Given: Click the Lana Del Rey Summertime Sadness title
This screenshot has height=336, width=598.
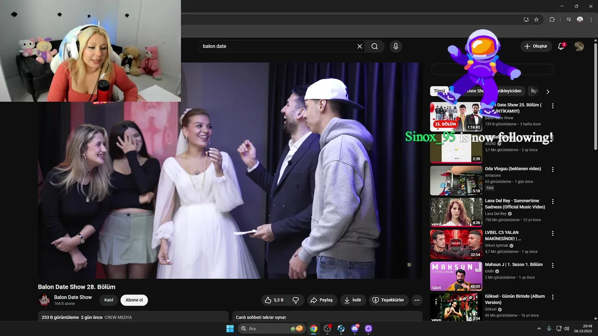Looking at the screenshot, I should click(515, 204).
